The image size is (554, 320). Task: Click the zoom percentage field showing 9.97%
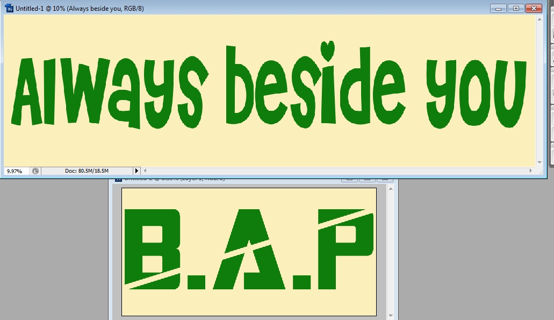(16, 171)
